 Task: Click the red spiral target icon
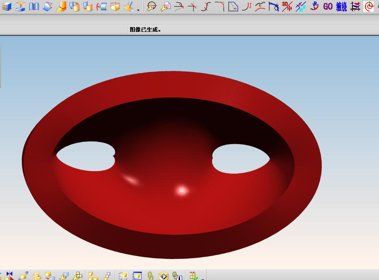[x=369, y=7]
